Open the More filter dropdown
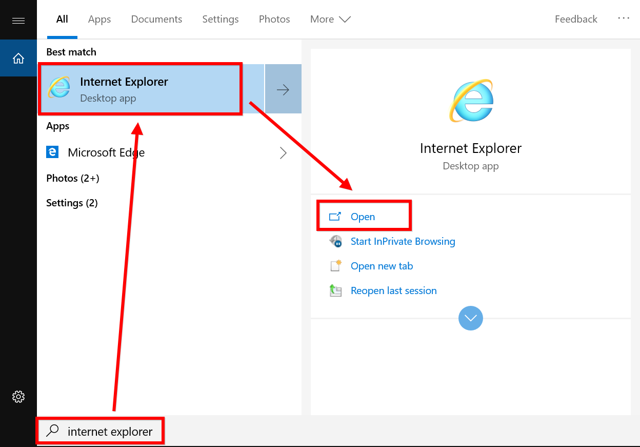This screenshot has height=447, width=640. coord(330,19)
